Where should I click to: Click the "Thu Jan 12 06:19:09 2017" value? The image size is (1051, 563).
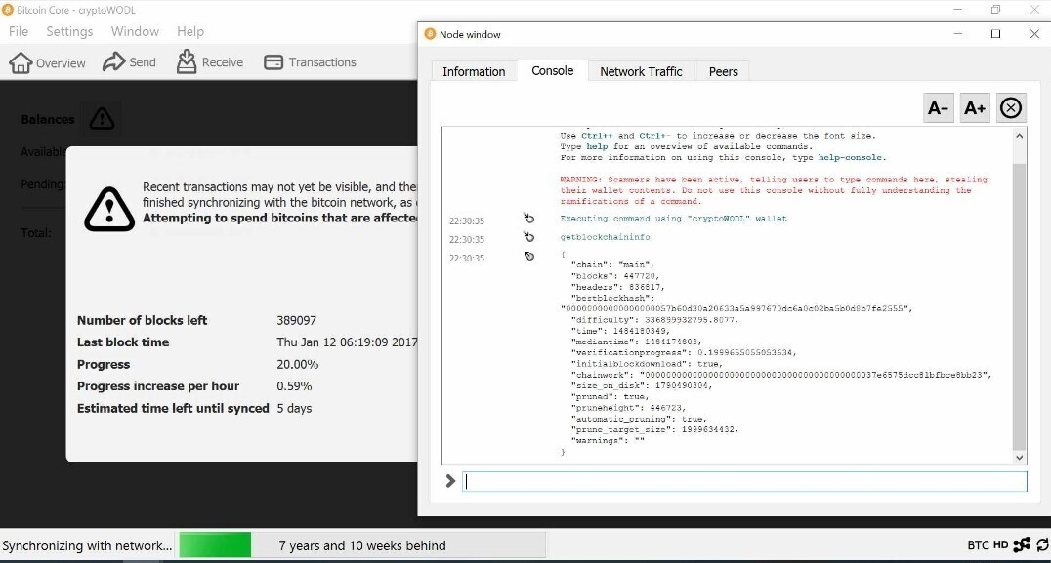tap(347, 342)
